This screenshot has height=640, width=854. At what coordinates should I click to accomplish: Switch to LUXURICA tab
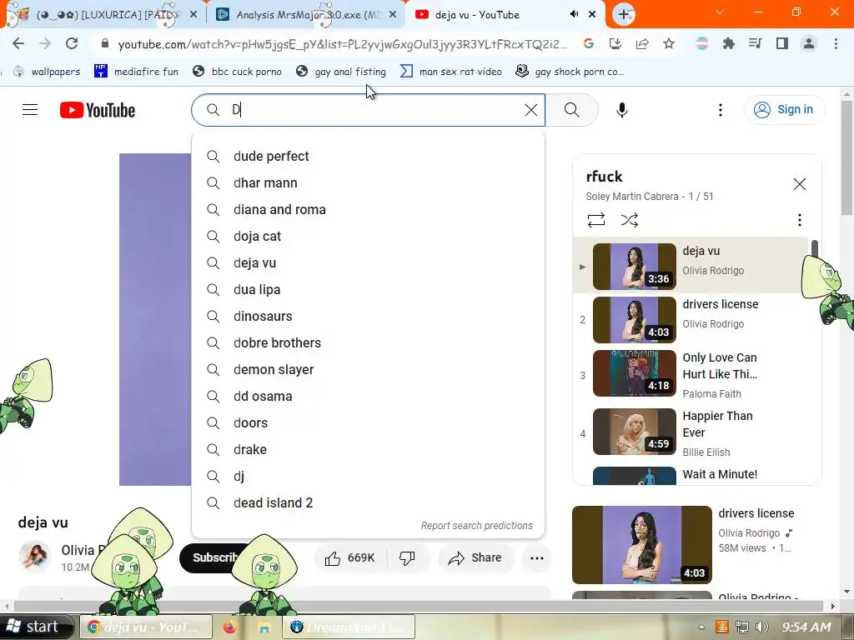[103, 14]
